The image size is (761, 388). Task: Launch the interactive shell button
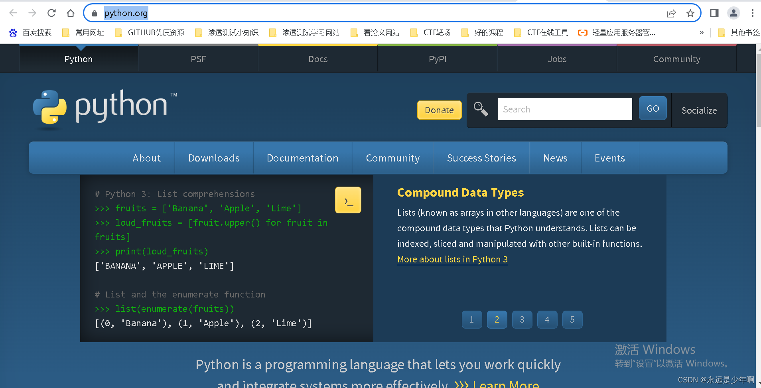[348, 200]
